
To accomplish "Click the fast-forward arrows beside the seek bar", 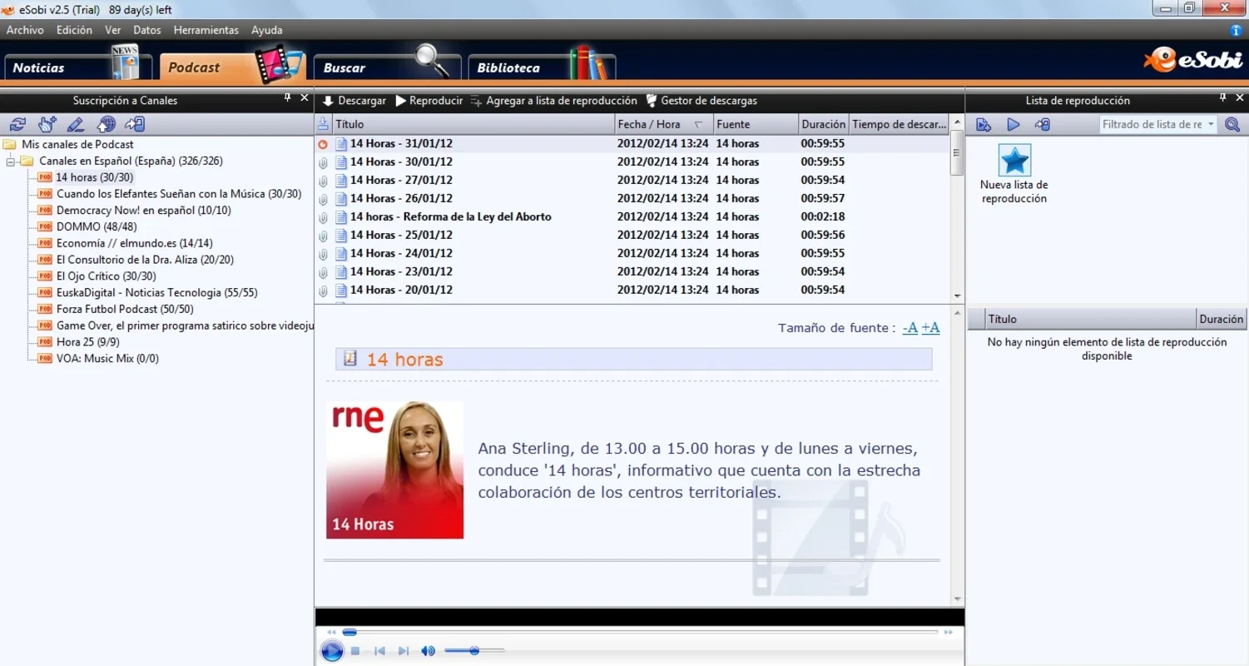I will click(948, 632).
